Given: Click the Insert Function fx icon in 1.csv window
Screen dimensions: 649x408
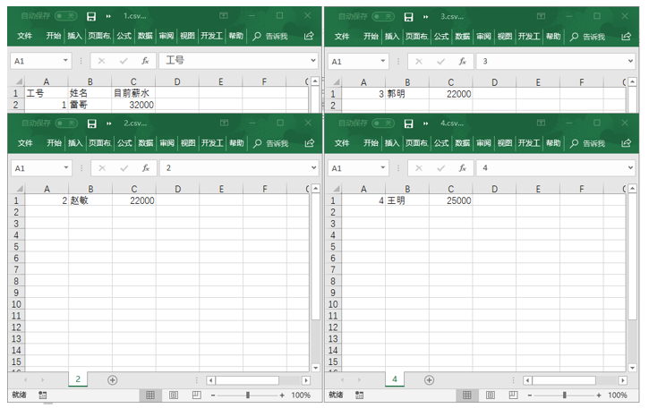Looking at the screenshot, I should (x=145, y=61).
